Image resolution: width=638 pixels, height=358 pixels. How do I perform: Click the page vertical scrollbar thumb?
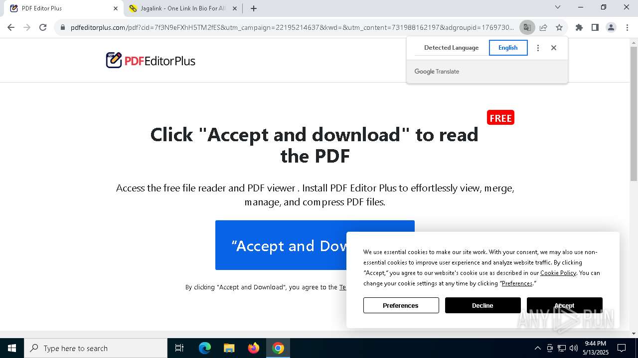(x=634, y=113)
